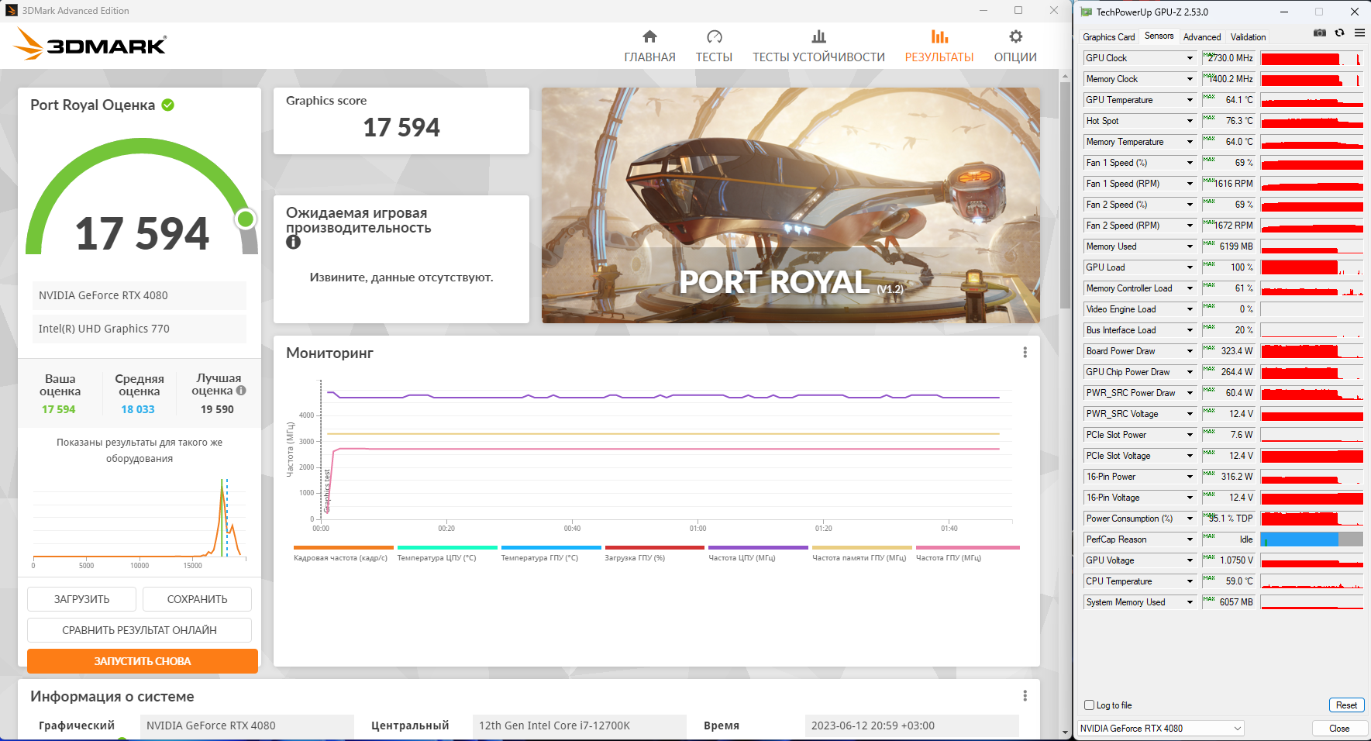Expand the Fan 1 Speed (RPM) dropdown

(1190, 184)
